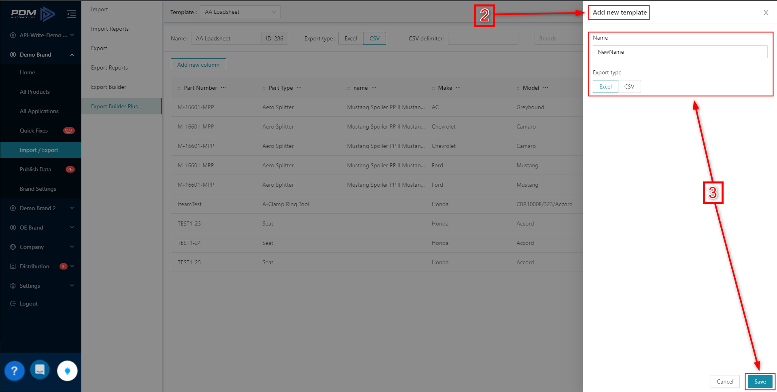Grab the Make column drag handle

coord(433,88)
